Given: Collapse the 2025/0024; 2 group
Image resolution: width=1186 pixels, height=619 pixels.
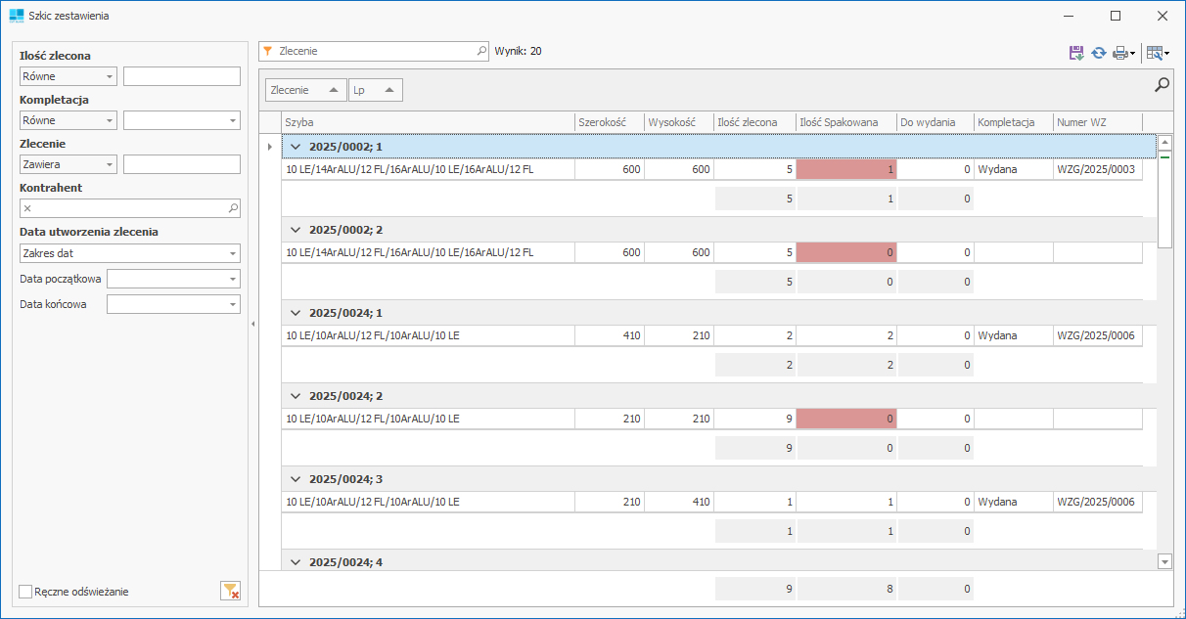Looking at the screenshot, I should coord(295,396).
